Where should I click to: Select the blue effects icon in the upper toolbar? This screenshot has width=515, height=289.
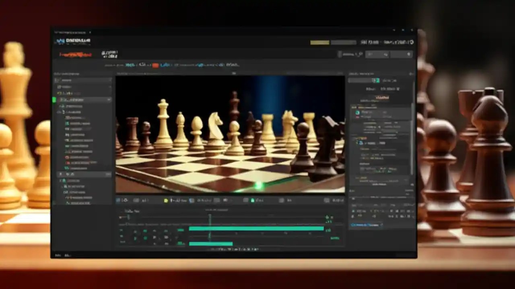pos(165,65)
